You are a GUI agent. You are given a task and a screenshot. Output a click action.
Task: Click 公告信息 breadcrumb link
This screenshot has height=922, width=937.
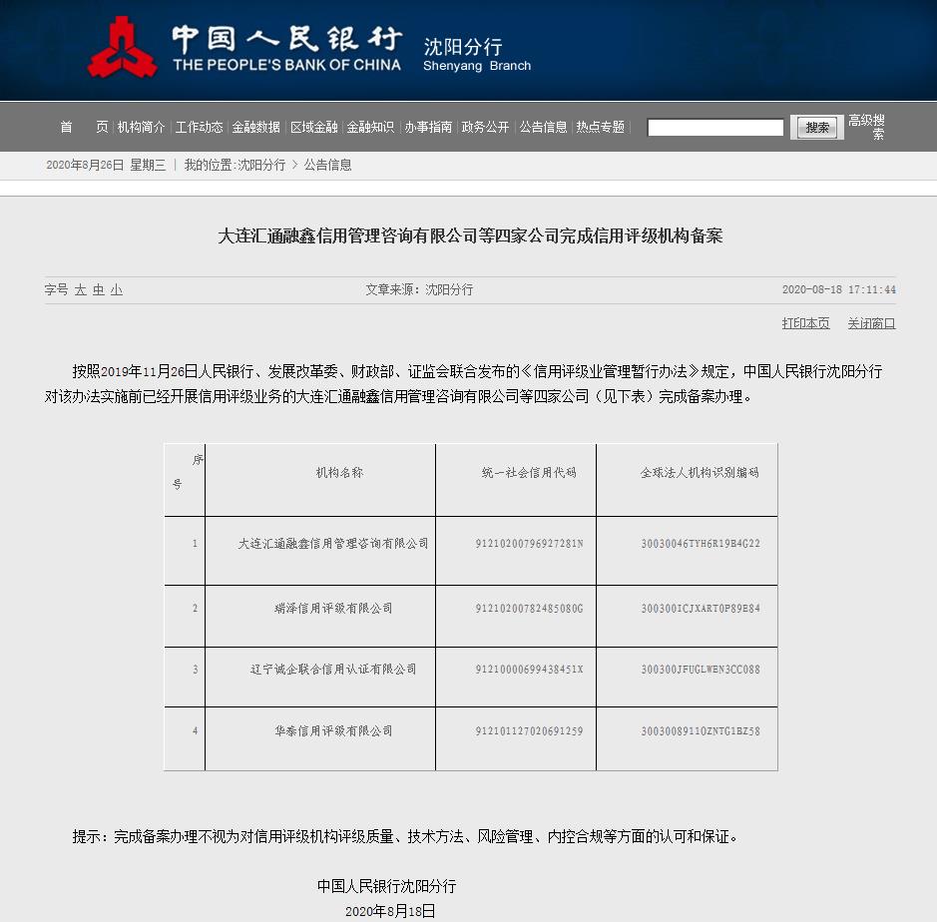(327, 165)
